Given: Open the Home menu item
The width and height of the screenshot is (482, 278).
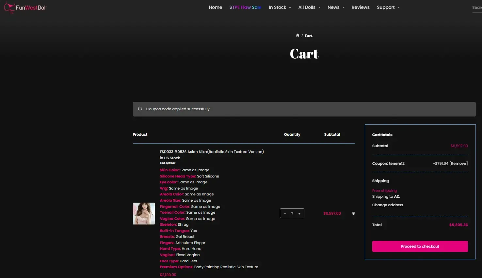Looking at the screenshot, I should (x=216, y=7).
